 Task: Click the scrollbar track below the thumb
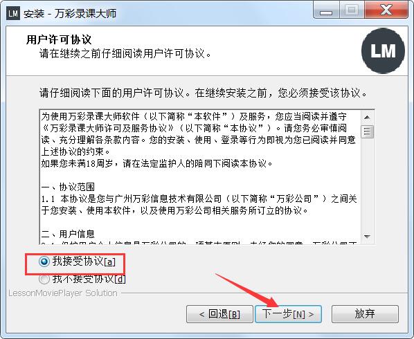coord(367,184)
